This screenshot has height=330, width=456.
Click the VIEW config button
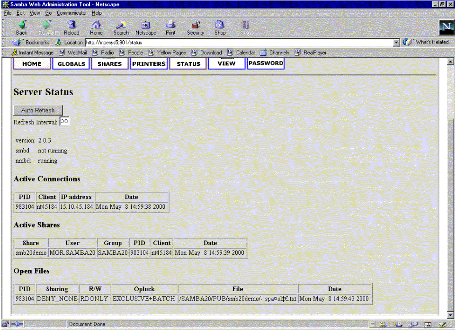pyautogui.click(x=226, y=63)
